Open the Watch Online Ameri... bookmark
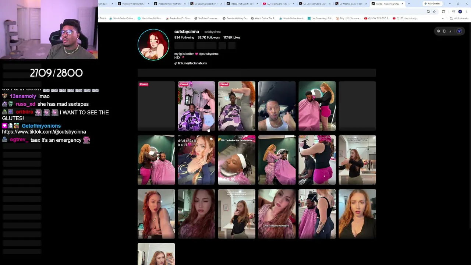 (x=292, y=18)
